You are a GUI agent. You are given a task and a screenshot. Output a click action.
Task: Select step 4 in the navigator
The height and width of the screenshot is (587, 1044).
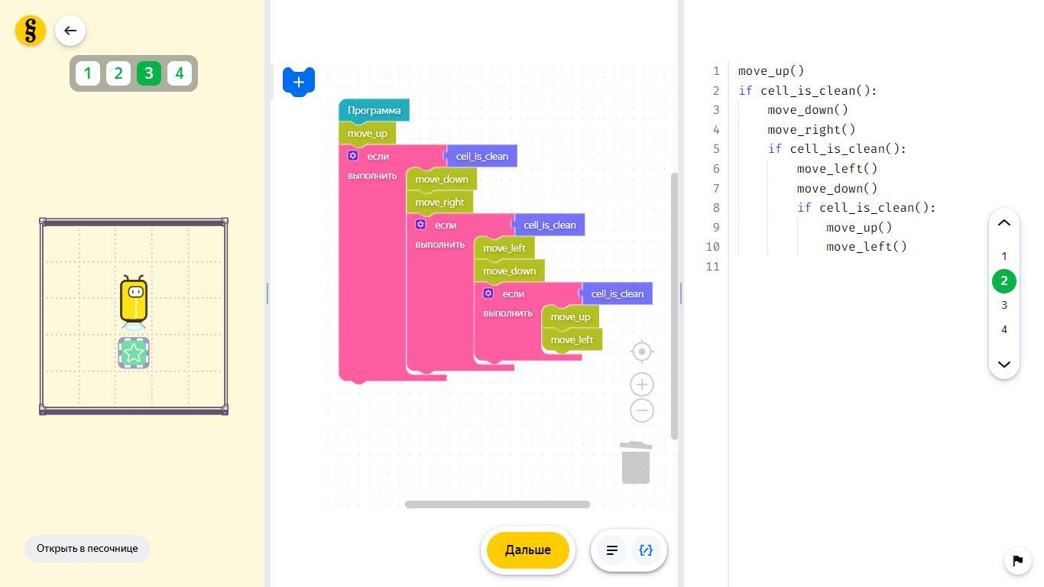tap(1004, 329)
